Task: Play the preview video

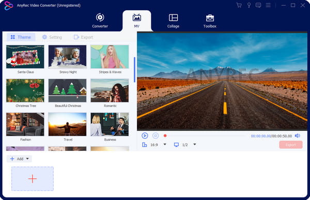Action: pyautogui.click(x=145, y=136)
